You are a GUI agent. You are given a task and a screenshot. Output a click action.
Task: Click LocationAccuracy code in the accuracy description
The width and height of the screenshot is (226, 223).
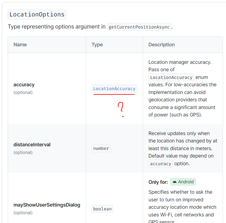pos(171,78)
